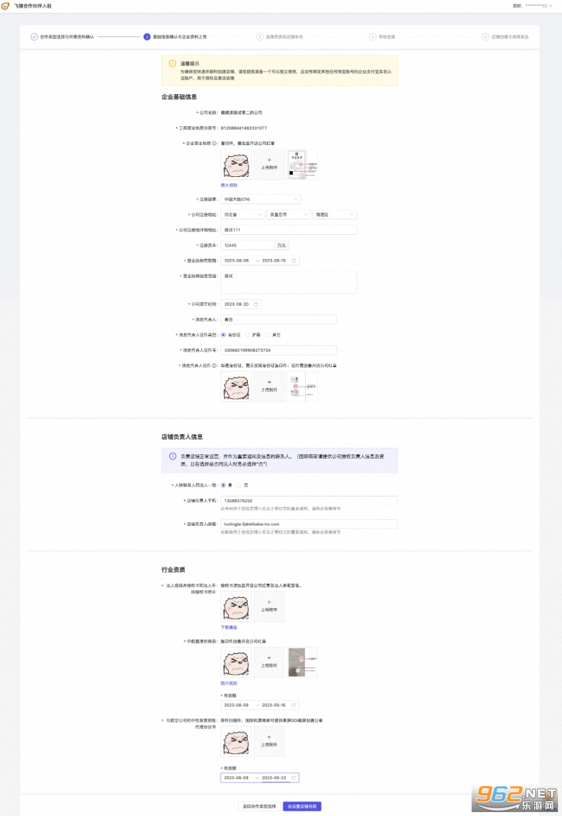Open the 海港区 district dropdown
This screenshot has height=816, width=562.
click(x=334, y=214)
